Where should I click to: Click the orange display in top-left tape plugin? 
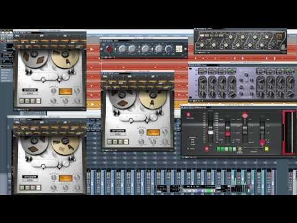click(x=66, y=92)
